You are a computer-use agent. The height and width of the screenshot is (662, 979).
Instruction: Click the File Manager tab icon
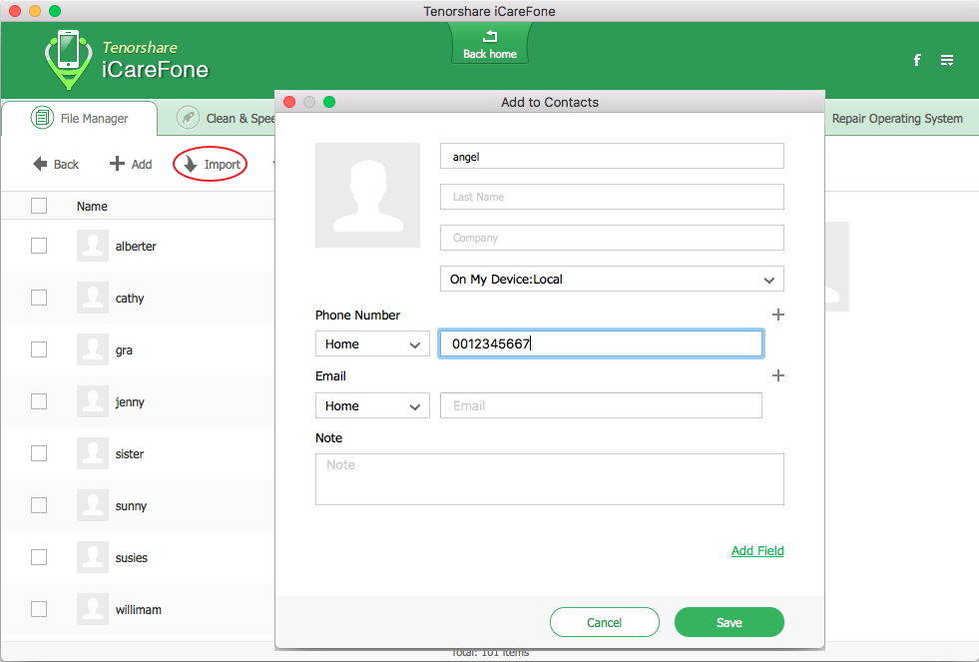tap(43, 118)
